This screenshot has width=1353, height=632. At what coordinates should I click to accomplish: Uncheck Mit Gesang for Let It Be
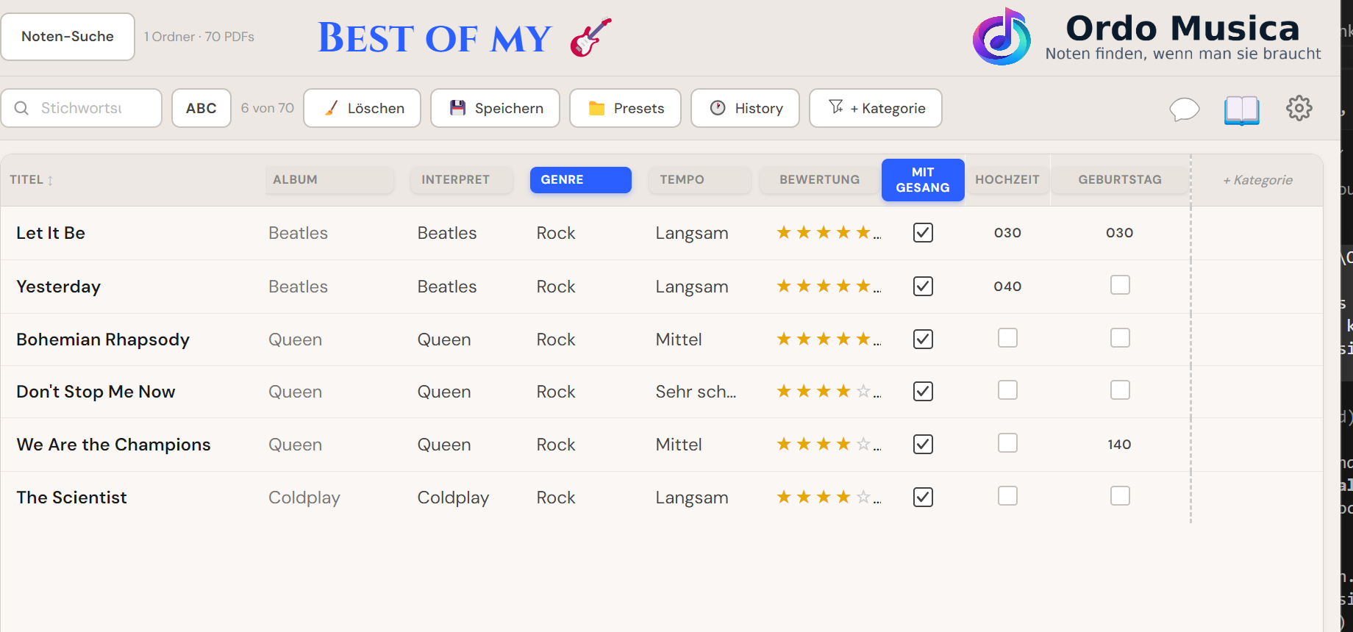point(923,233)
